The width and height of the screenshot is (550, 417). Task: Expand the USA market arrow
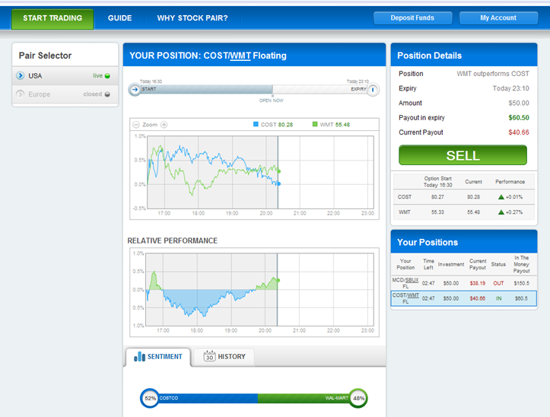pyautogui.click(x=21, y=75)
